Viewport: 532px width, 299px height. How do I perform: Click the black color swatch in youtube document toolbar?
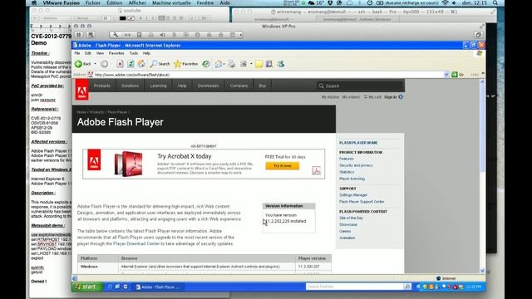122,18
